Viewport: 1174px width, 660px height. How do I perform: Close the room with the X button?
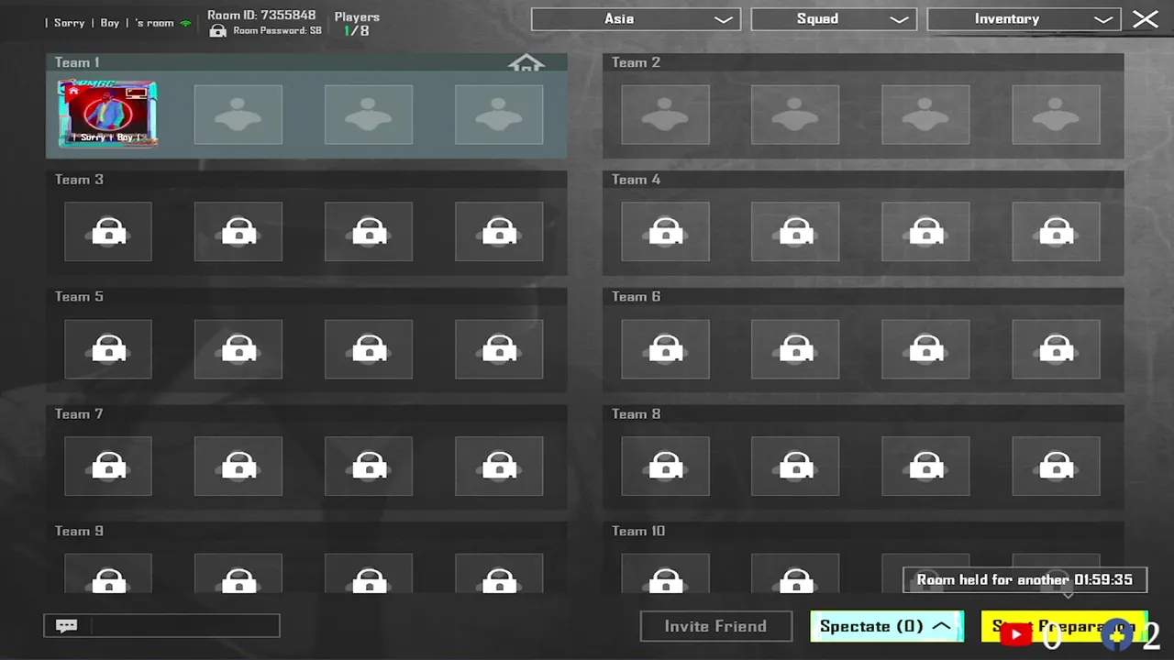tap(1146, 19)
